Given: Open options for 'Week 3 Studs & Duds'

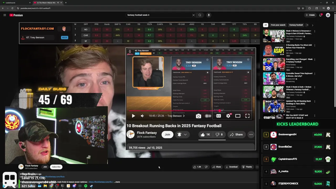Looking at the screenshot, I should pos(314,88).
